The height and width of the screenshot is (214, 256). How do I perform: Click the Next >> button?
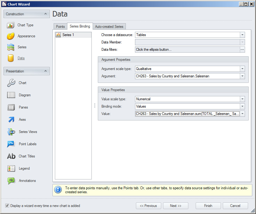(176, 206)
